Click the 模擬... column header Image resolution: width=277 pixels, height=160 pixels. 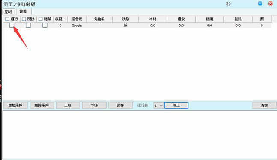(x=60, y=19)
